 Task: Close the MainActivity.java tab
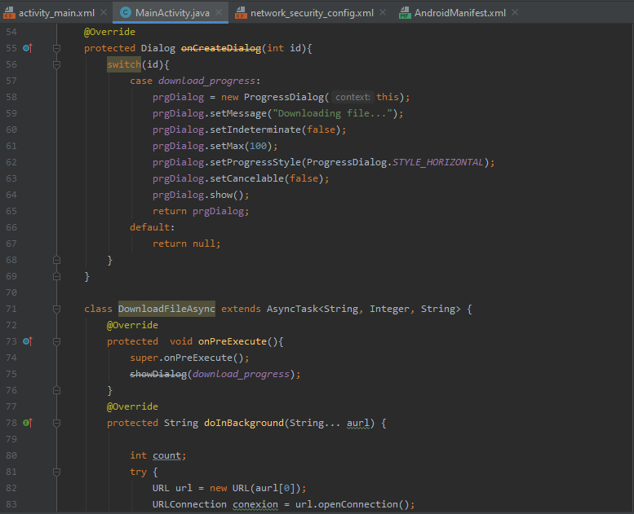click(x=219, y=12)
